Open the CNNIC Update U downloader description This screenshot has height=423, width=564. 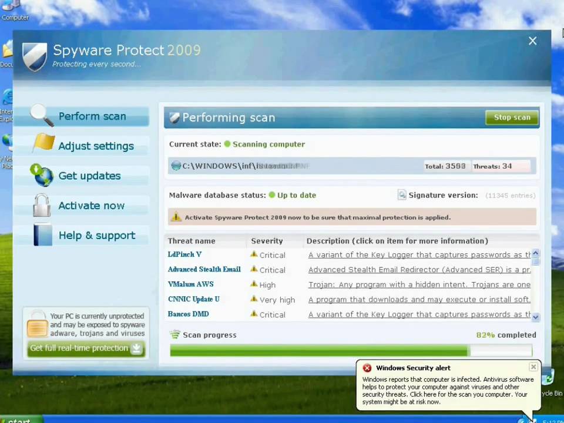pyautogui.click(x=419, y=299)
